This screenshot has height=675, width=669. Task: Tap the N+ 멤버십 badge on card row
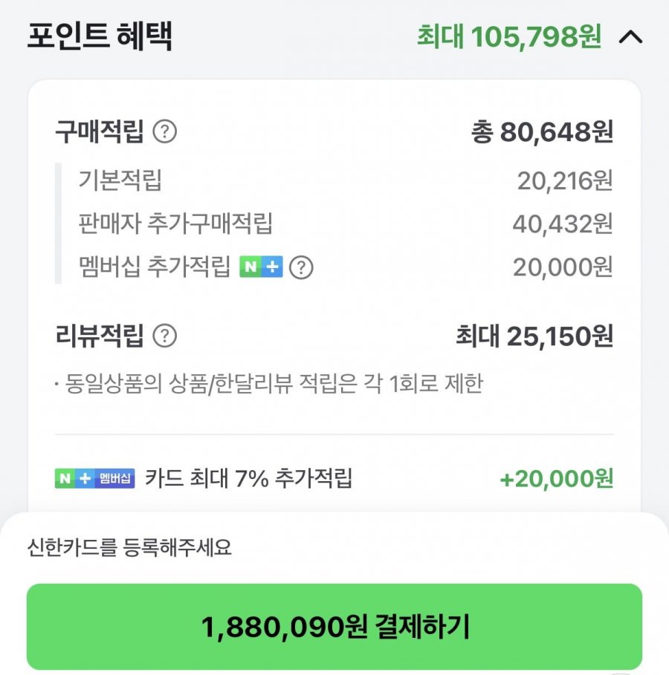click(x=94, y=478)
